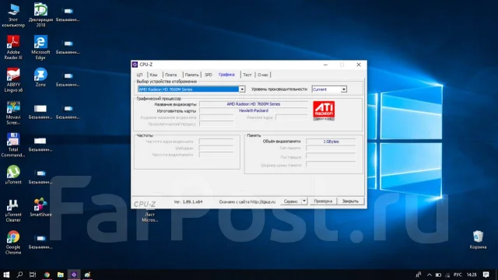Open Task View on the taskbar

coord(33,275)
